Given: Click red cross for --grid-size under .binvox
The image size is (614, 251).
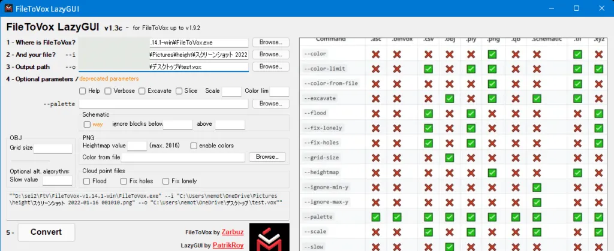Looking at the screenshot, I should (x=397, y=158).
